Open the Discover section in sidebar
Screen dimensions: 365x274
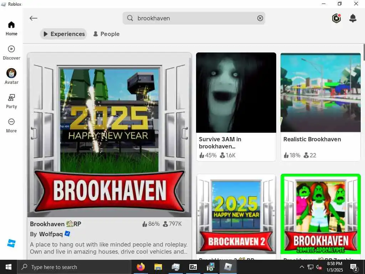pos(11,53)
